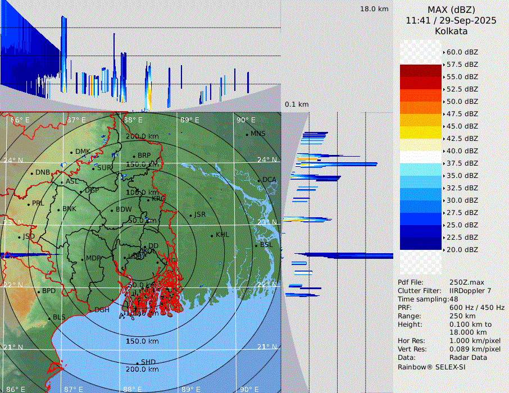Pick the orange swatch below 50.0 dBZ
Viewport: 509px width, 393px height.
point(421,108)
